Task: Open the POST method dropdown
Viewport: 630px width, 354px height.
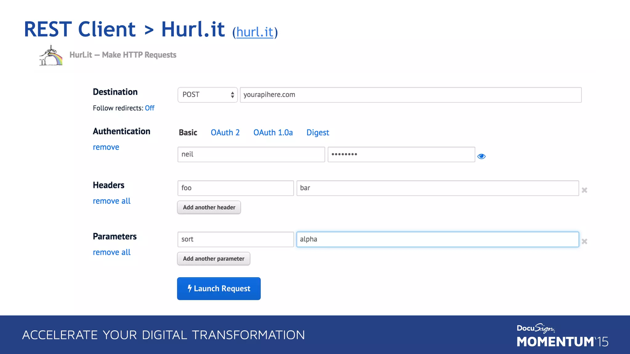Action: (208, 95)
